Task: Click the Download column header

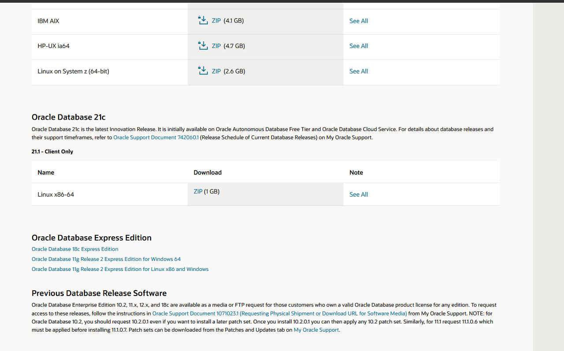Action: point(208,172)
